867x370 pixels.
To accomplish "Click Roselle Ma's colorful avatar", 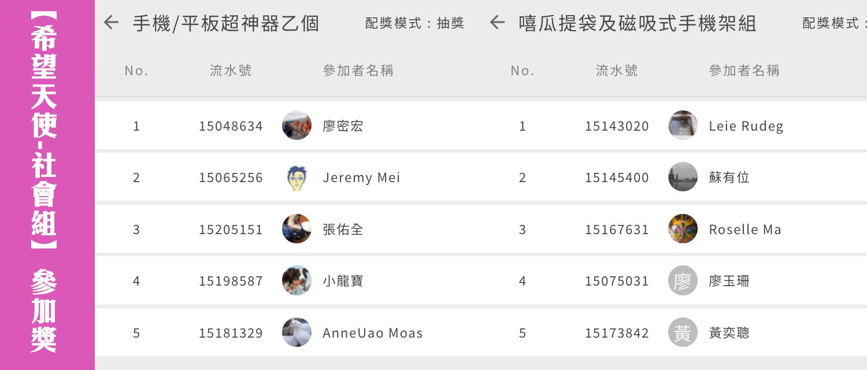I will click(683, 229).
